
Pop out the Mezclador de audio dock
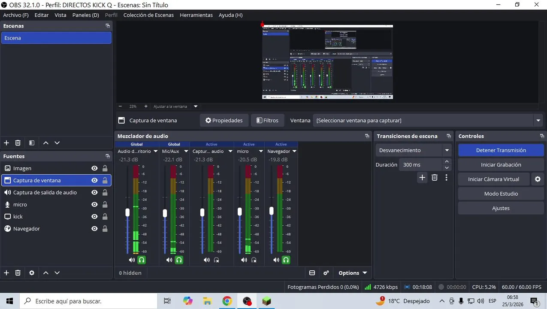pos(367,136)
